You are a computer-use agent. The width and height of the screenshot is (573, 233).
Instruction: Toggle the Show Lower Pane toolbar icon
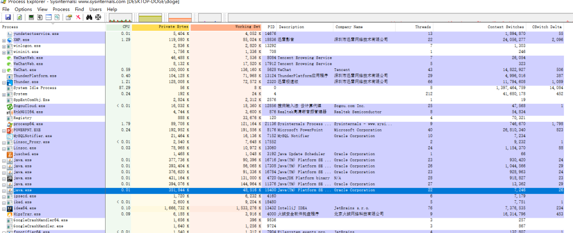click(48, 17)
